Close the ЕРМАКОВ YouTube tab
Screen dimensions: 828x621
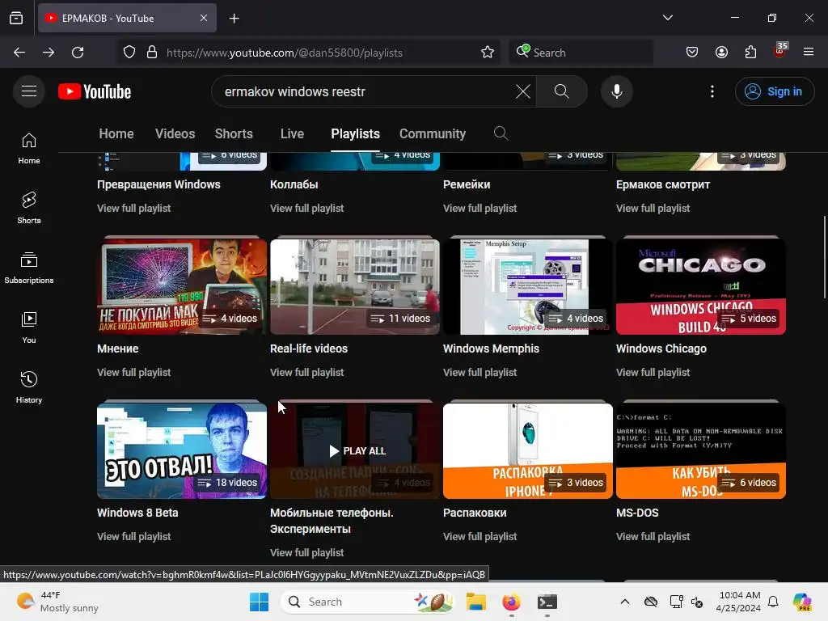click(x=203, y=18)
